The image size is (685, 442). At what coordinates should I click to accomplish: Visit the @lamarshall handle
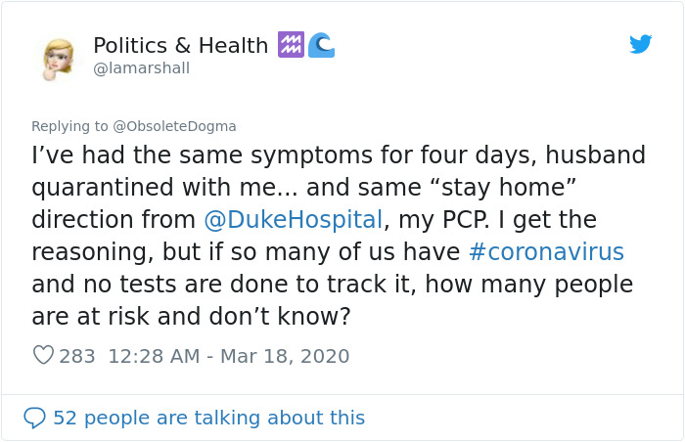pyautogui.click(x=141, y=68)
